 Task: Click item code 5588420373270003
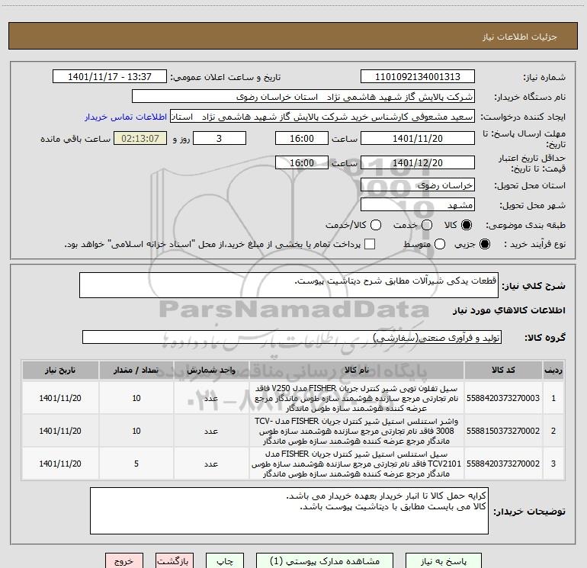503,398
